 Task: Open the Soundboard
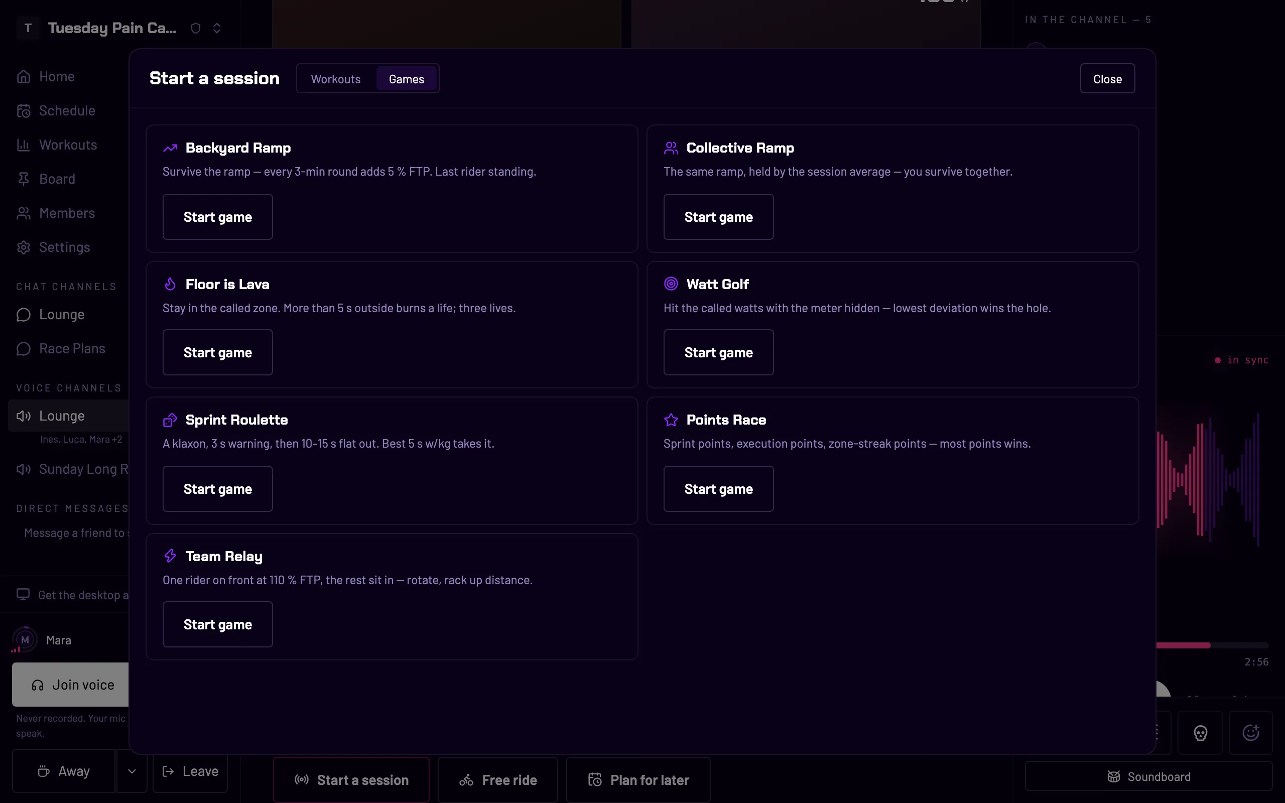(1148, 776)
